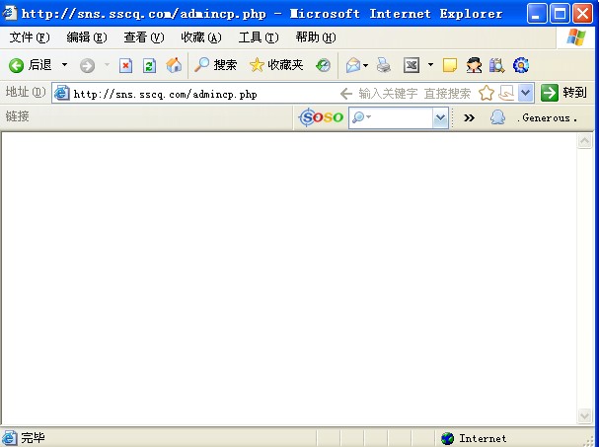
Task: Click the scrollbar up arrow
Action: (584, 141)
